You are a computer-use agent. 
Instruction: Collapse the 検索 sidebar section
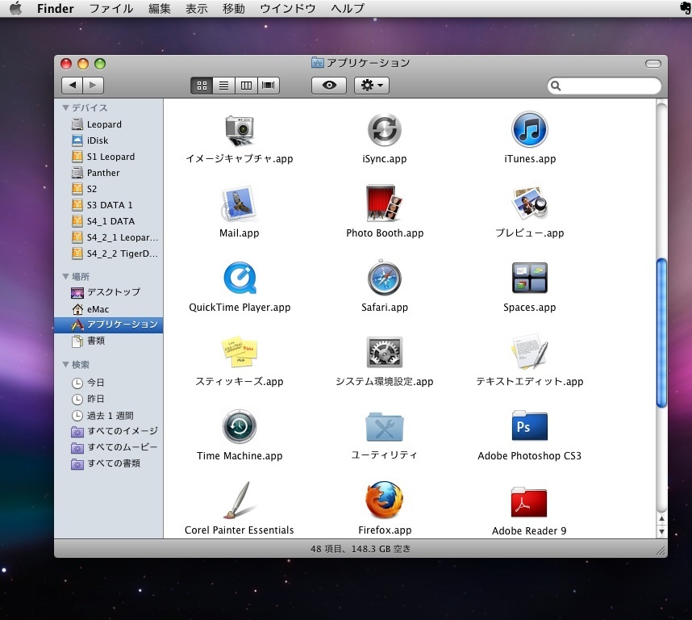tap(66, 365)
